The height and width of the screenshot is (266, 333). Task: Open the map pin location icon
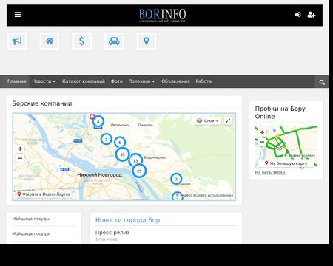(147, 41)
